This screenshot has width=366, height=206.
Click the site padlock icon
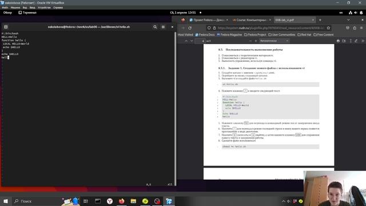point(214,28)
